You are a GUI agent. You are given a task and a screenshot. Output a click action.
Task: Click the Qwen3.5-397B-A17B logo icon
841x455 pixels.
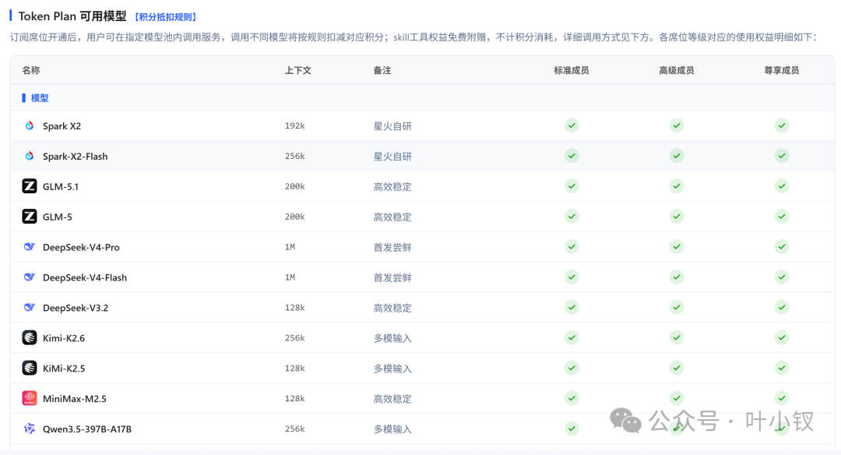tap(30, 429)
